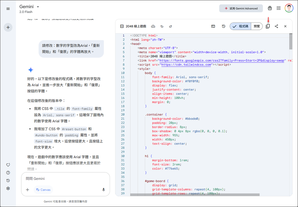Share the canvas
Image resolution: width=298 pixels, height=207 pixels.
276,26
